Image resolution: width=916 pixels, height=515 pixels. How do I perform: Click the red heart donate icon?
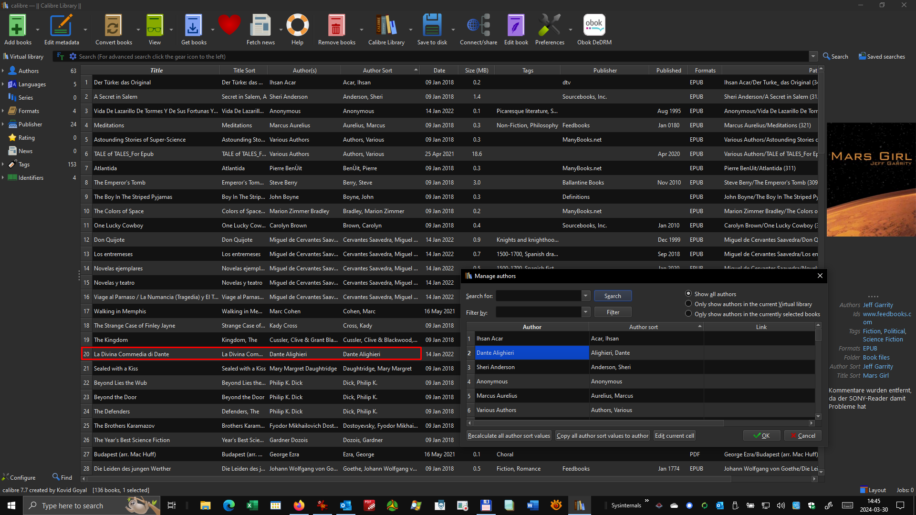pos(229,25)
